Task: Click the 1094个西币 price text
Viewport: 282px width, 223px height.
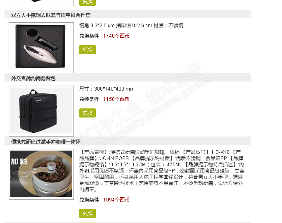Action: point(116,200)
